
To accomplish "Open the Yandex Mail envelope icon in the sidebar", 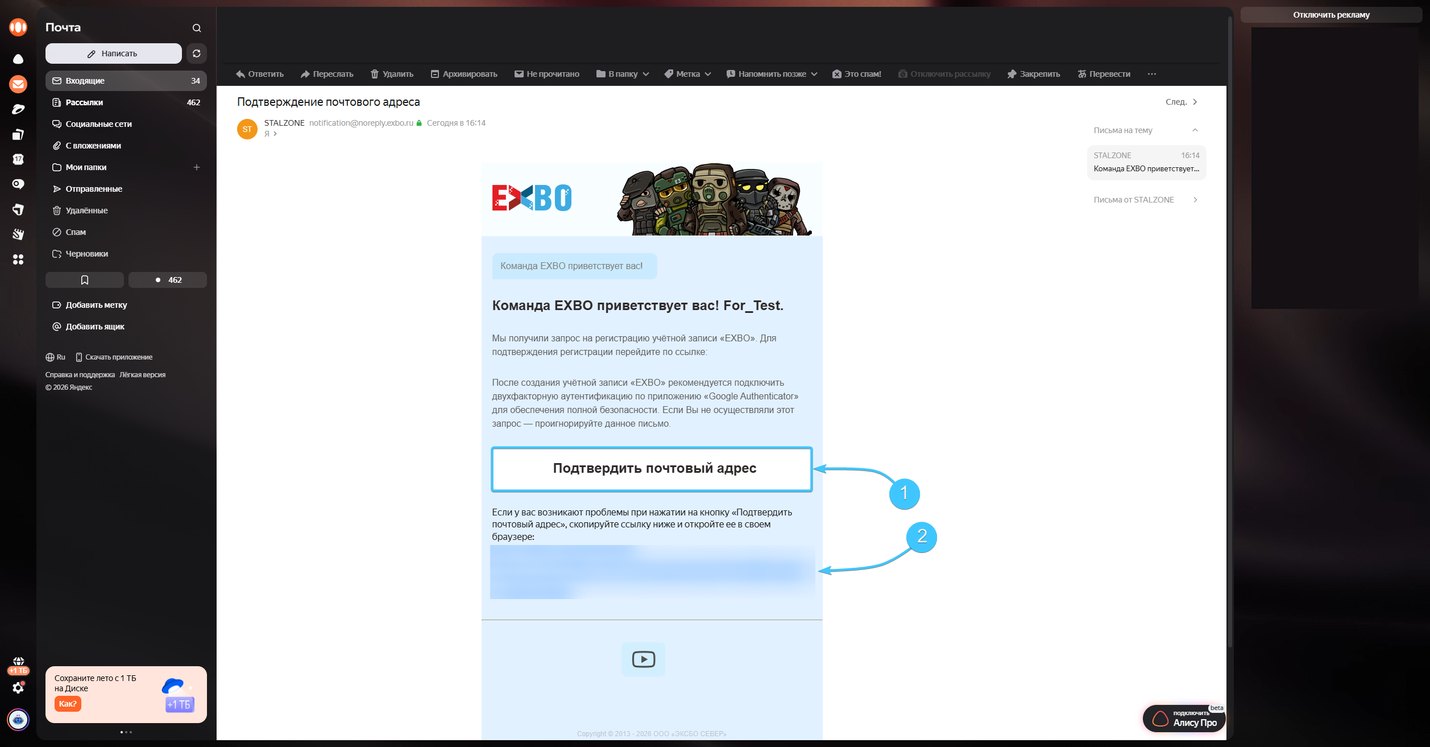I will click(x=18, y=84).
